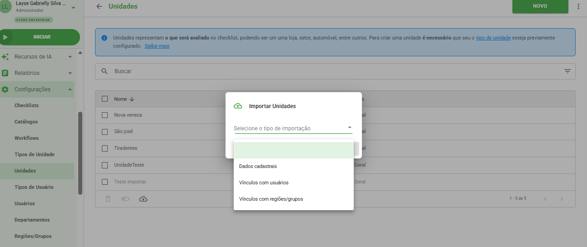Click the LL user avatar

click(x=5, y=6)
